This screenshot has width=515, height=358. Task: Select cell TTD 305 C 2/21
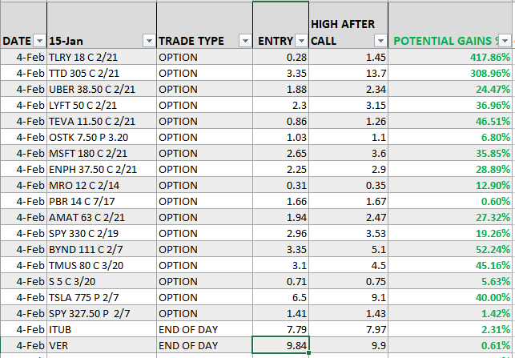[102, 73]
